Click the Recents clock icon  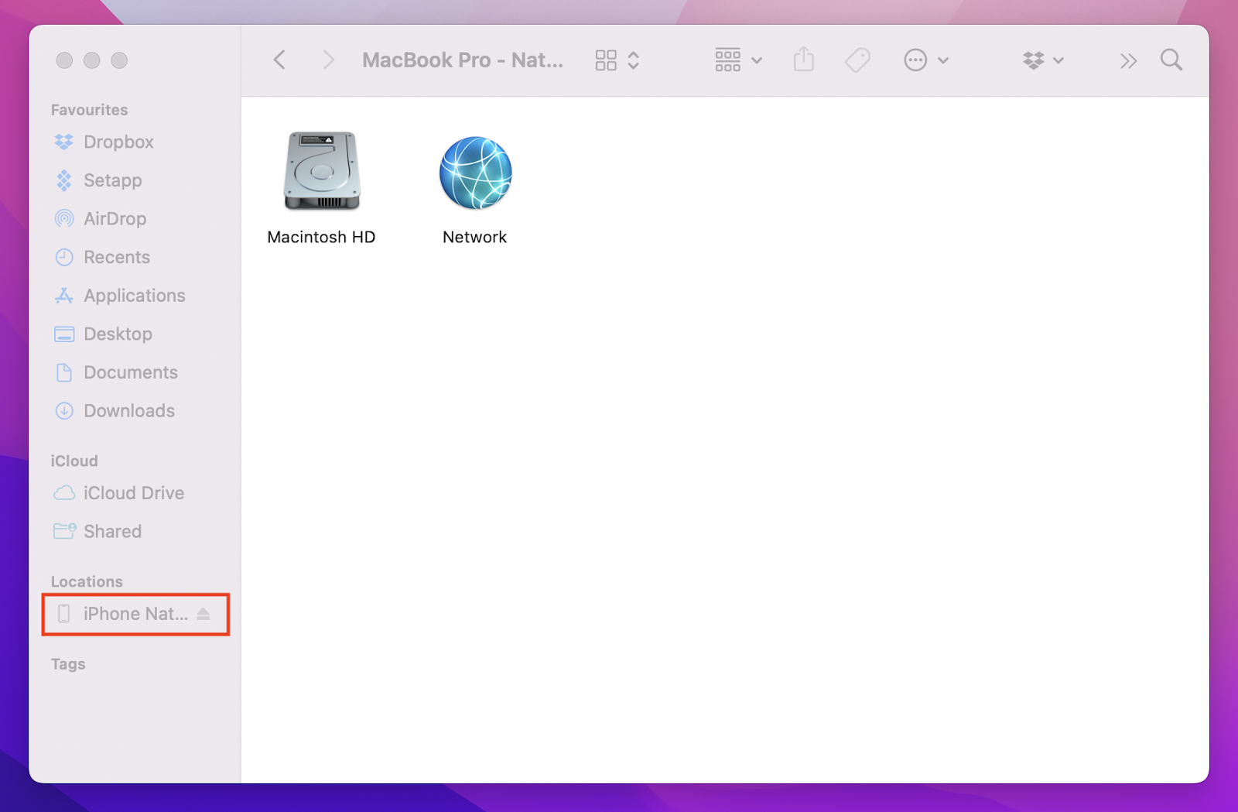point(64,257)
